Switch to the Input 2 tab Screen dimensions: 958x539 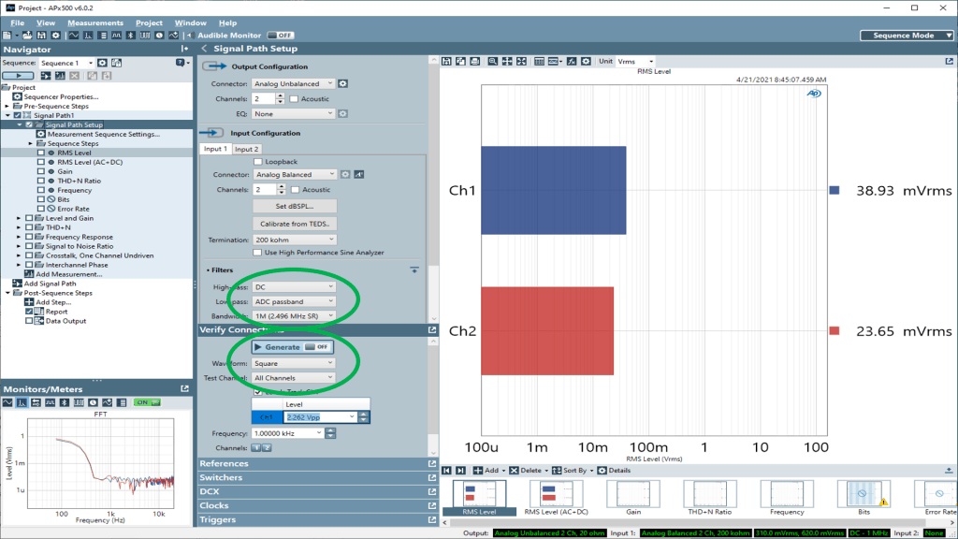[246, 149]
